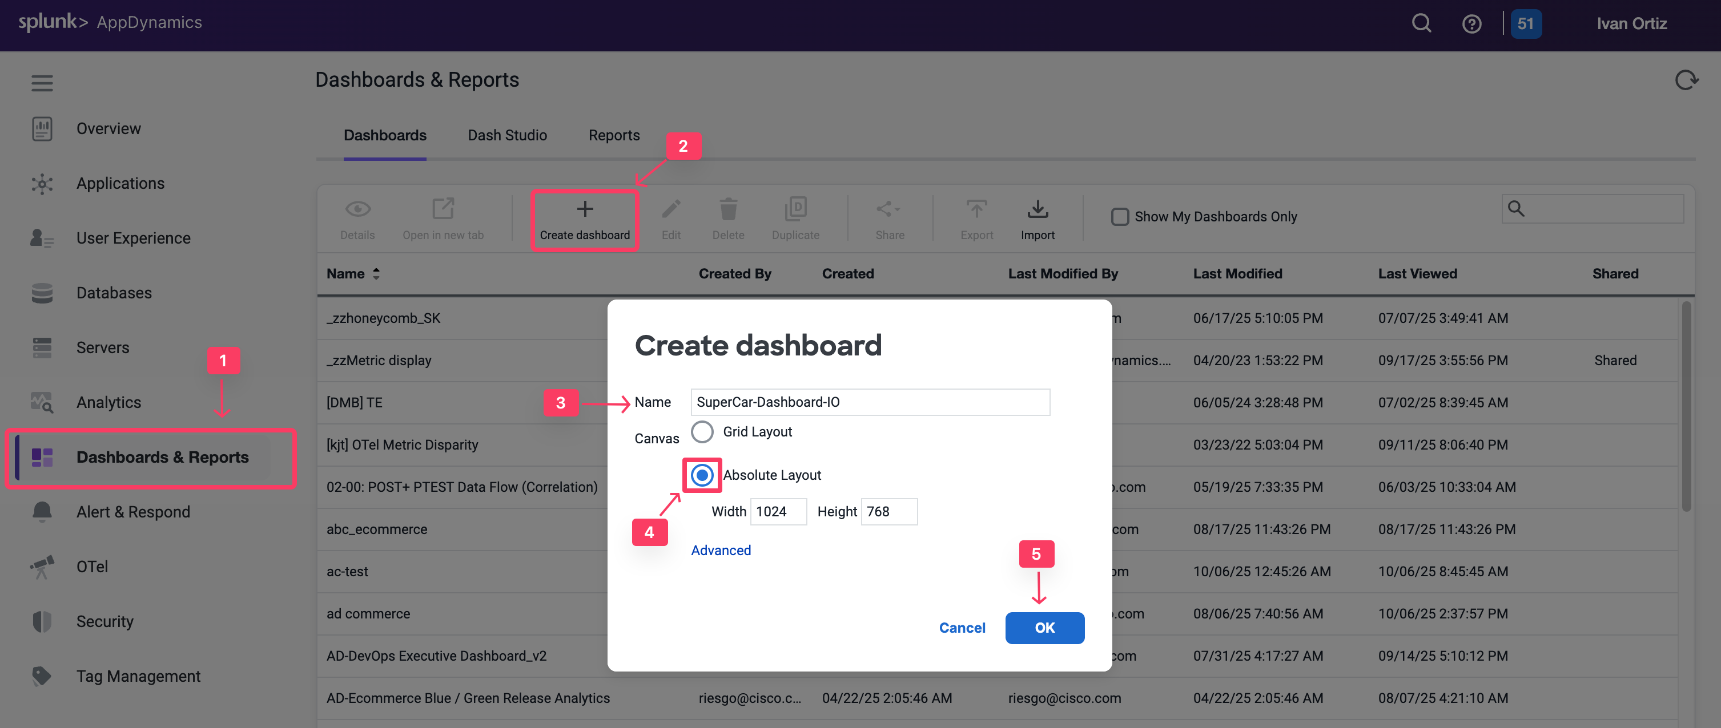The height and width of the screenshot is (728, 1721).
Task: Click the Height input field
Action: point(888,511)
